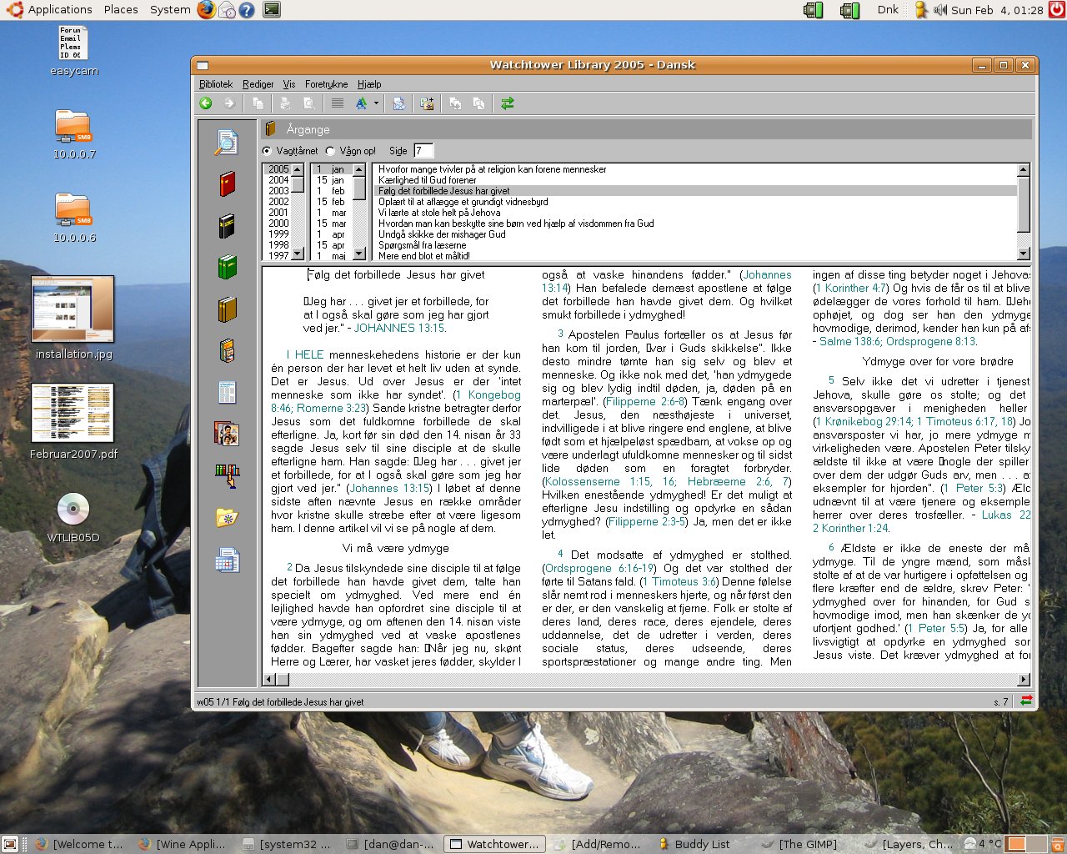
Task: Open the font size dropdown arrow
Action: coord(376,103)
